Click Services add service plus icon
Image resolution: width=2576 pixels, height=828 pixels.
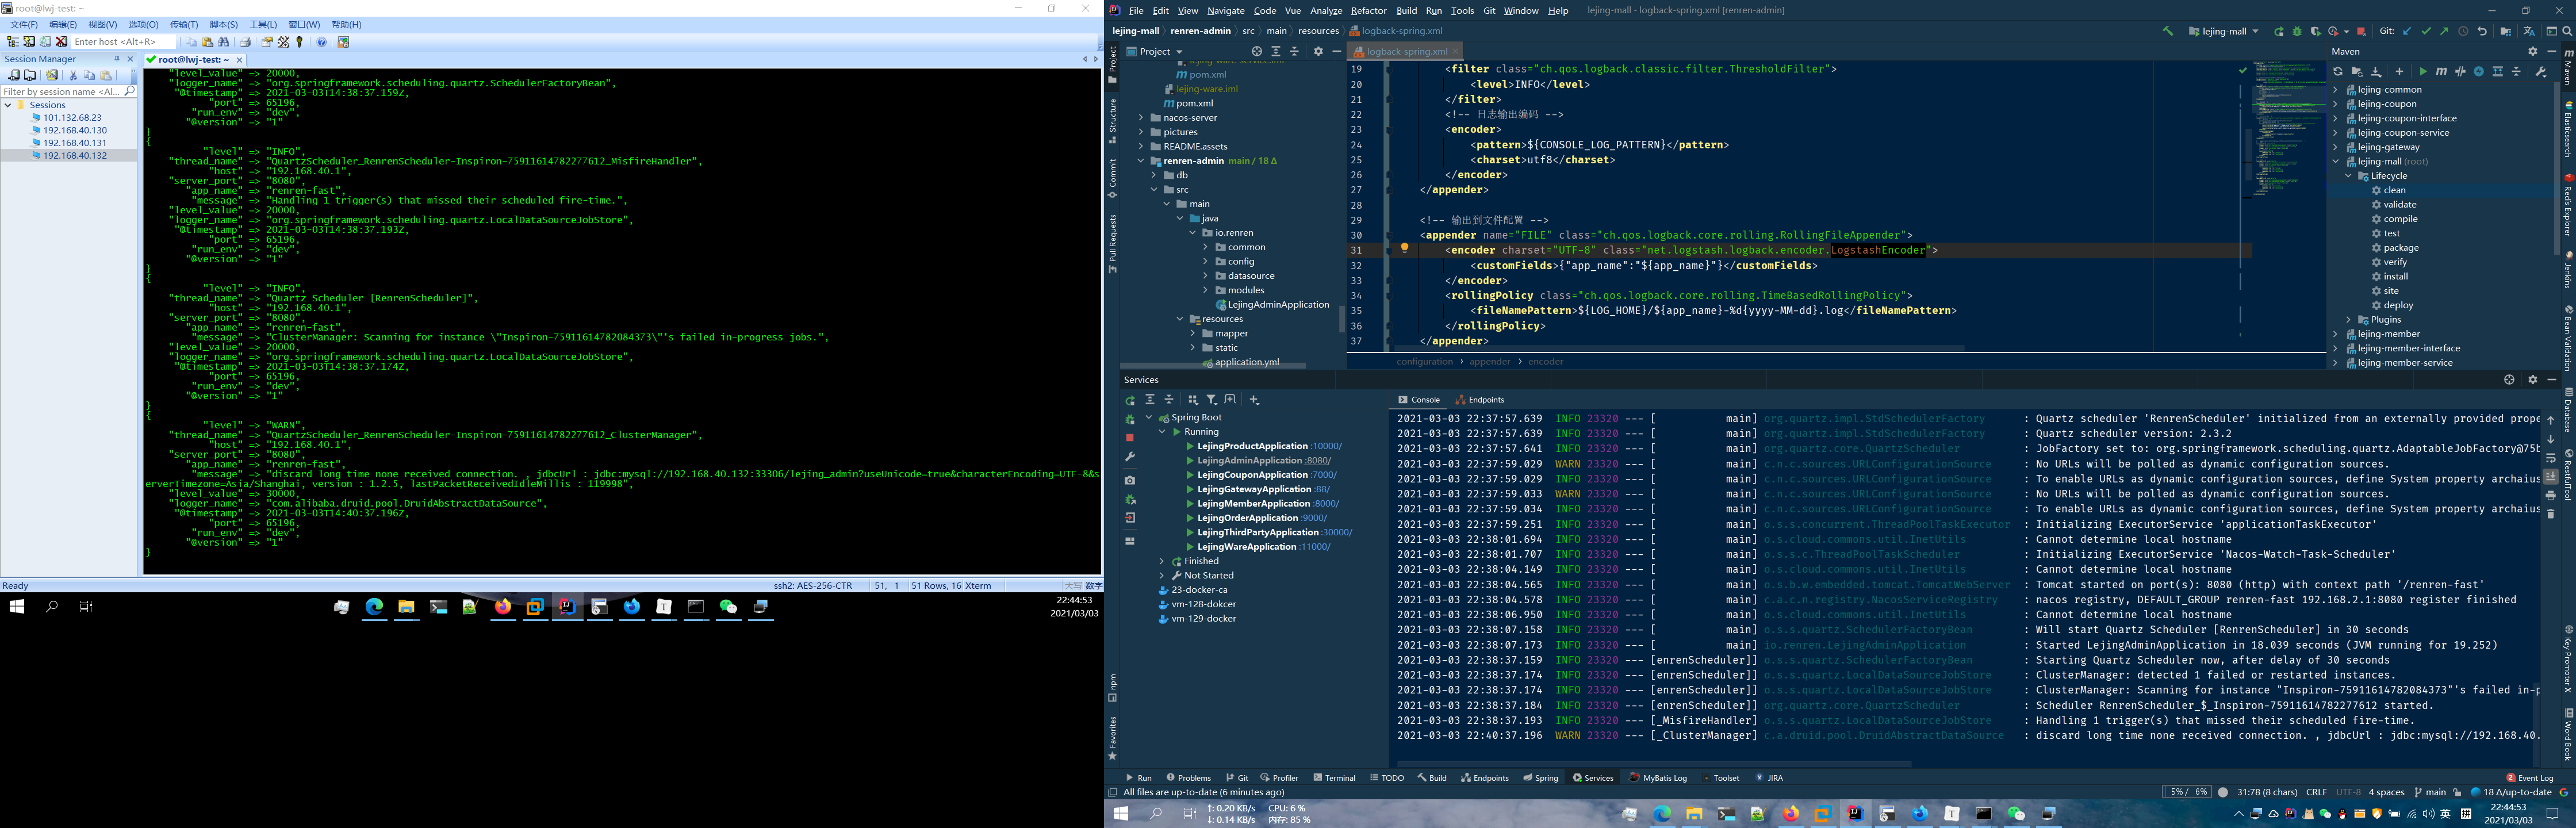pyautogui.click(x=1254, y=400)
